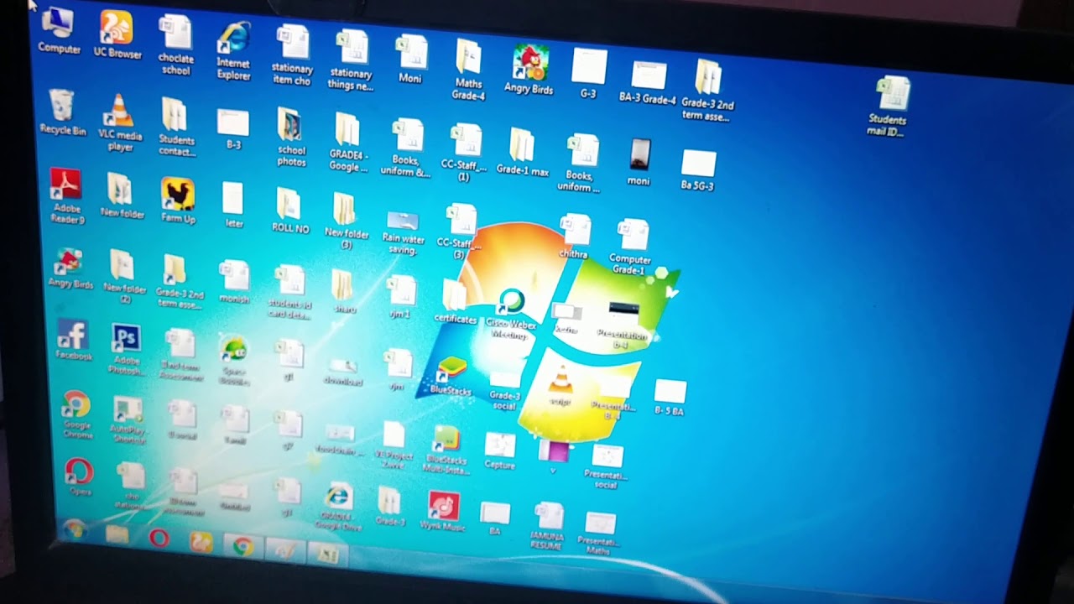Launch the Adobe Reader 9 shortcut
Screen dimensions: 1074x604
click(x=66, y=195)
